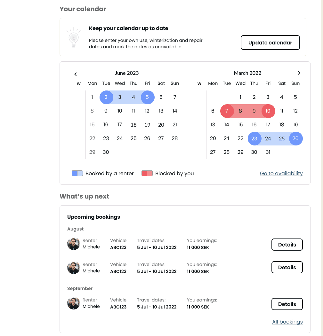Select March 26 booked end date
Viewport: 323px width, 336px height.
296,138
